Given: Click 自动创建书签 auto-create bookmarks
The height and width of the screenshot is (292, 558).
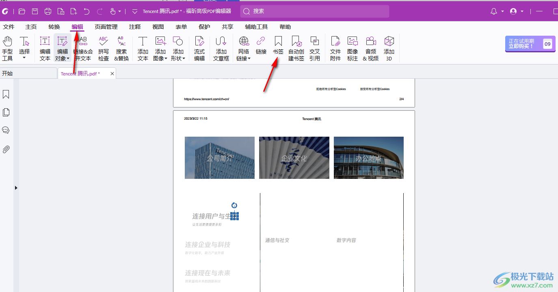Looking at the screenshot, I should [296, 48].
